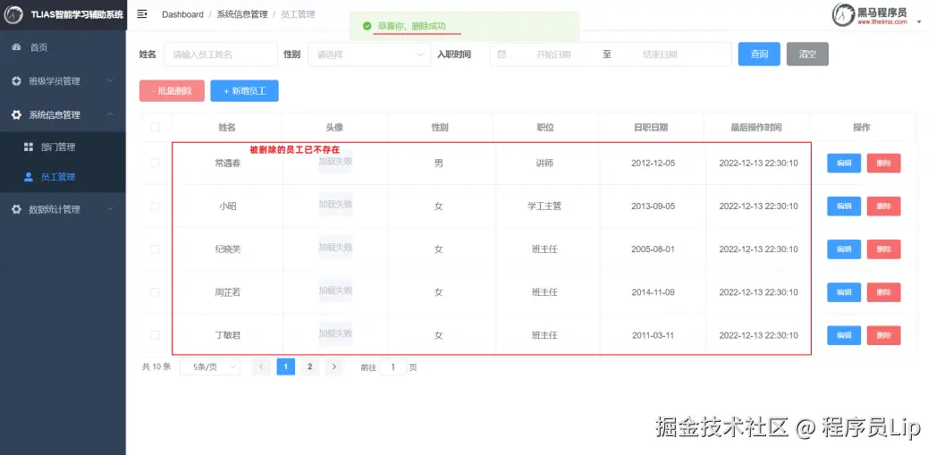This screenshot has width=936, height=455.
Task: Click 删除 button for 小昭
Action: pyautogui.click(x=884, y=206)
